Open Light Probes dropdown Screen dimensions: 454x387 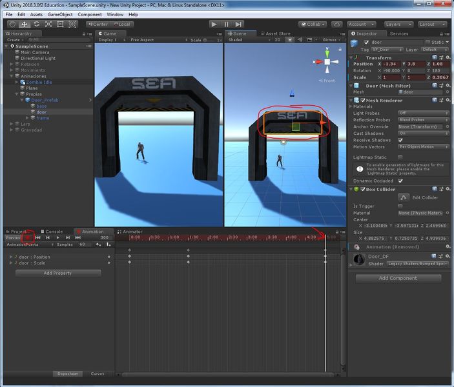423,113
